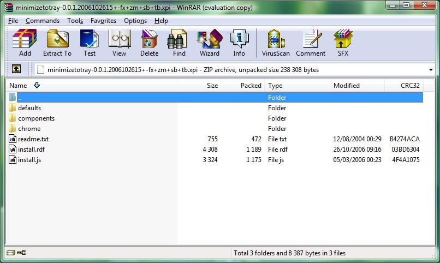Select the 'defaults' folder name
The width and height of the screenshot is (440, 263).
coord(29,108)
